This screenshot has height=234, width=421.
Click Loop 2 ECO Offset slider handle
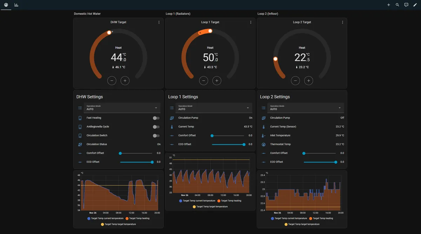pyautogui.click(x=336, y=162)
